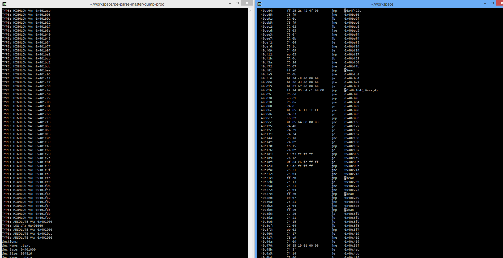503x258 pixels.
Task: Open the ~/workspace terminal window system menu icon
Action: [x=259, y=4]
